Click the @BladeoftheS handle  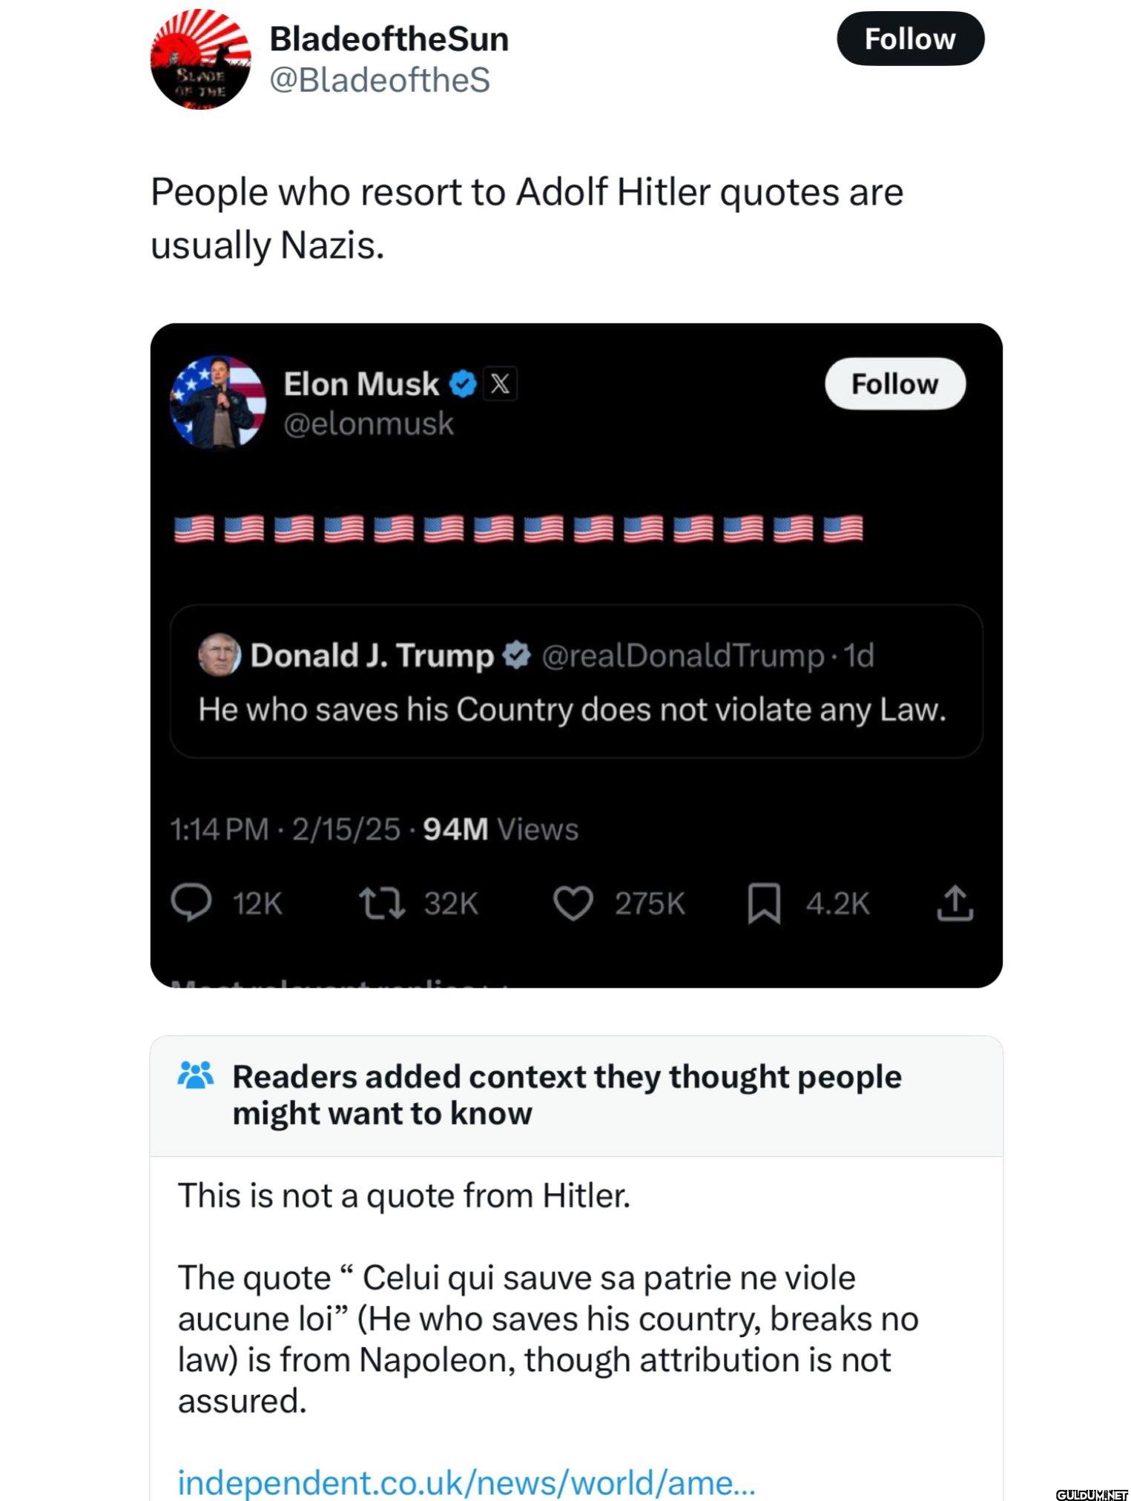380,79
